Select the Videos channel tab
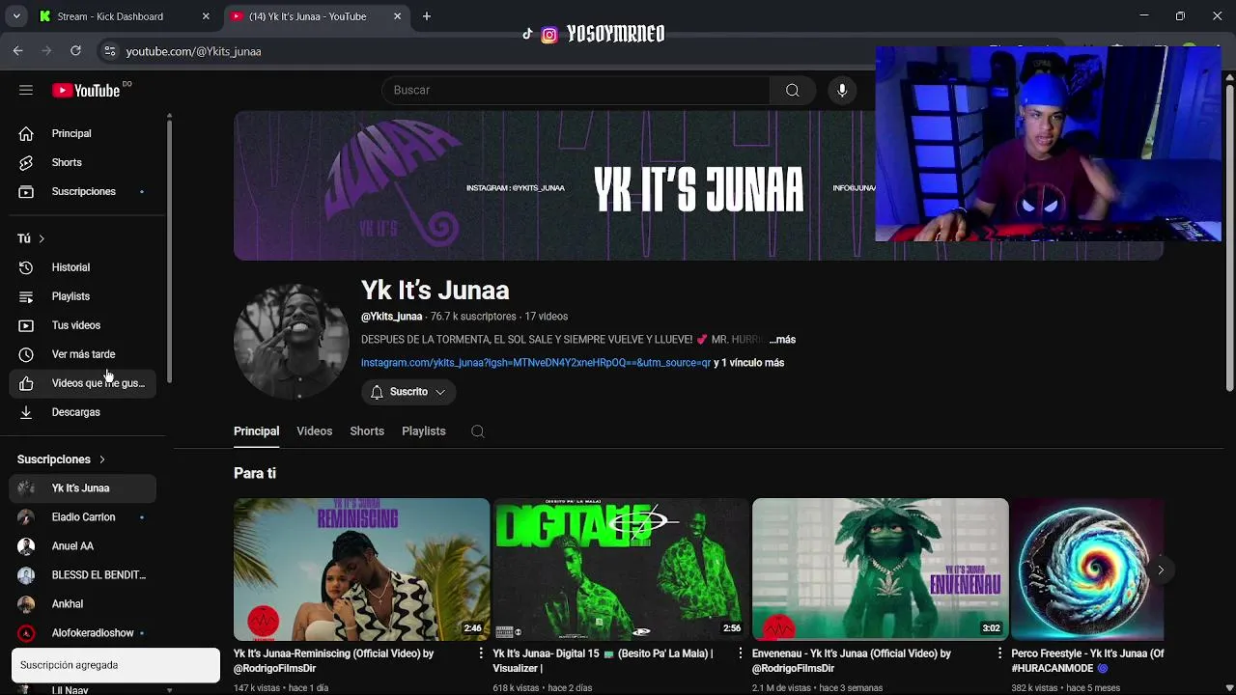The height and width of the screenshot is (695, 1236). [314, 431]
